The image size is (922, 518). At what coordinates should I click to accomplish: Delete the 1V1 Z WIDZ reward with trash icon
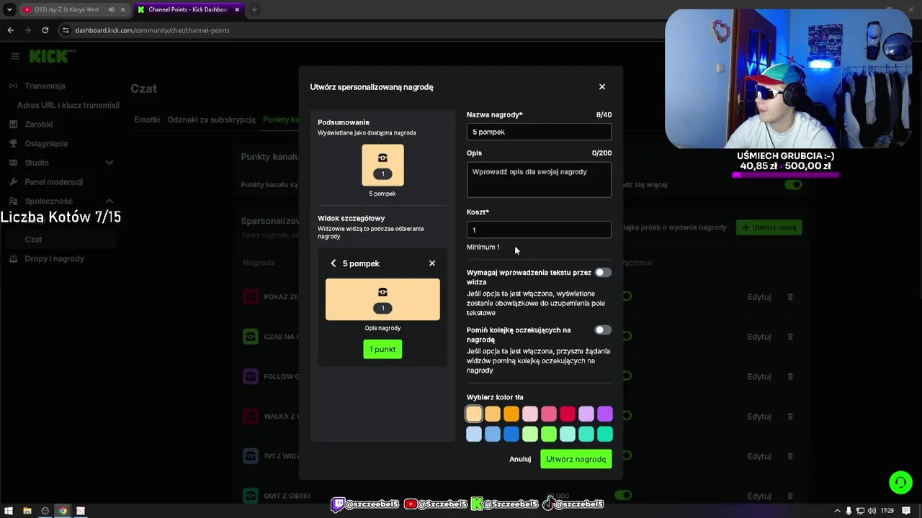point(790,456)
